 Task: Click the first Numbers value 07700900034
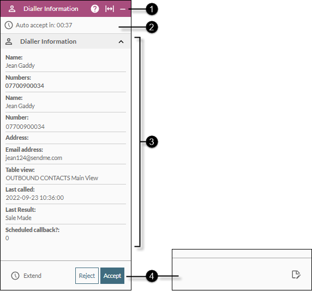click(x=25, y=86)
